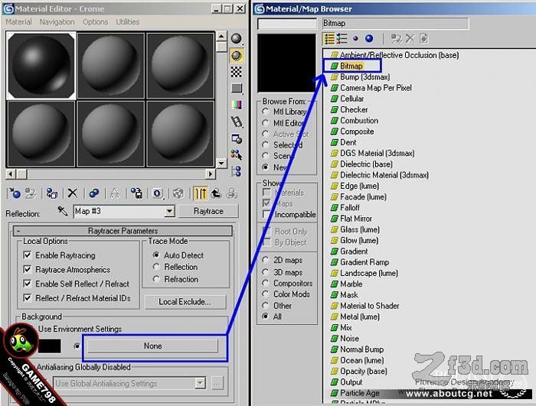Click the Sample UV Tiling icon
This screenshot has height=406, width=536.
pyautogui.click(x=236, y=89)
